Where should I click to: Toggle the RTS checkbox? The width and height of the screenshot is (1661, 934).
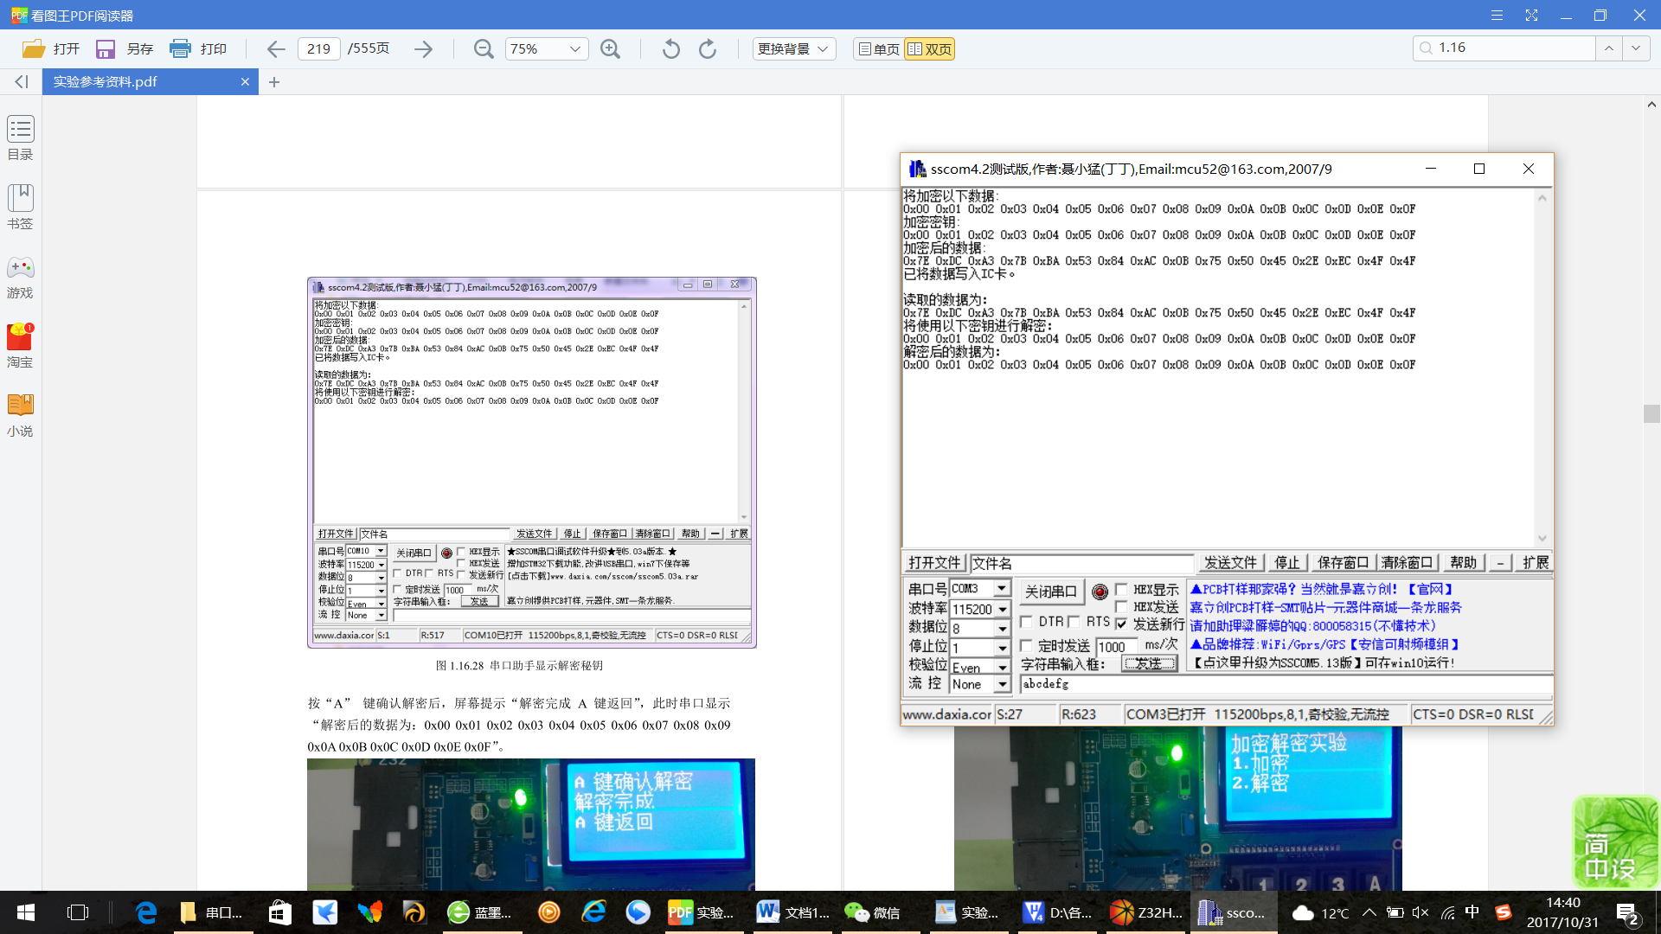point(1074,622)
